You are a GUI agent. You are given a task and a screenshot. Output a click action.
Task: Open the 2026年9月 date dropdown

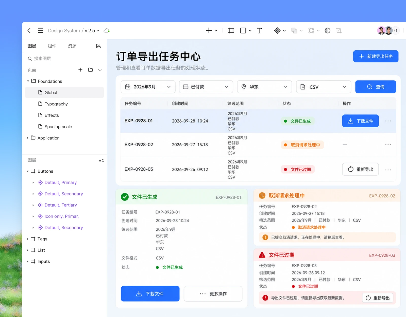point(148,87)
